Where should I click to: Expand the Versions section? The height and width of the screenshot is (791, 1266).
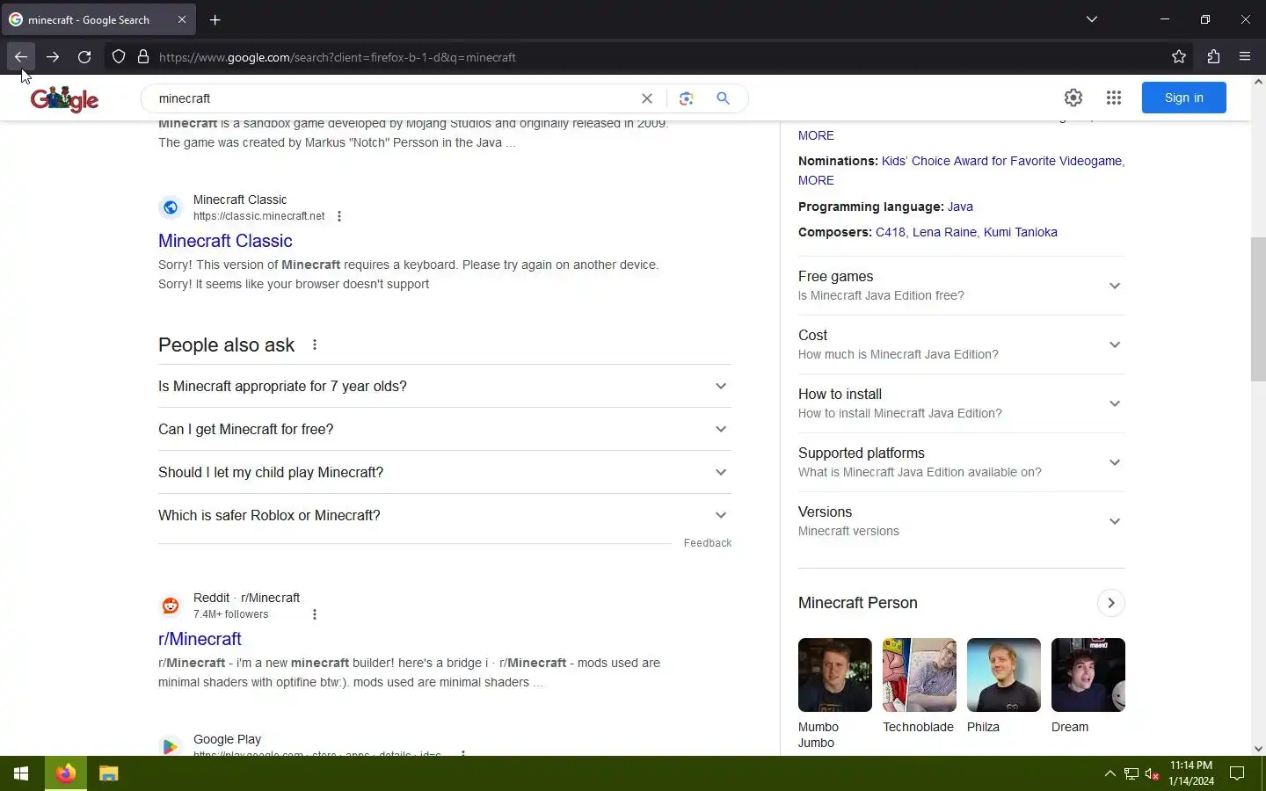click(x=962, y=521)
